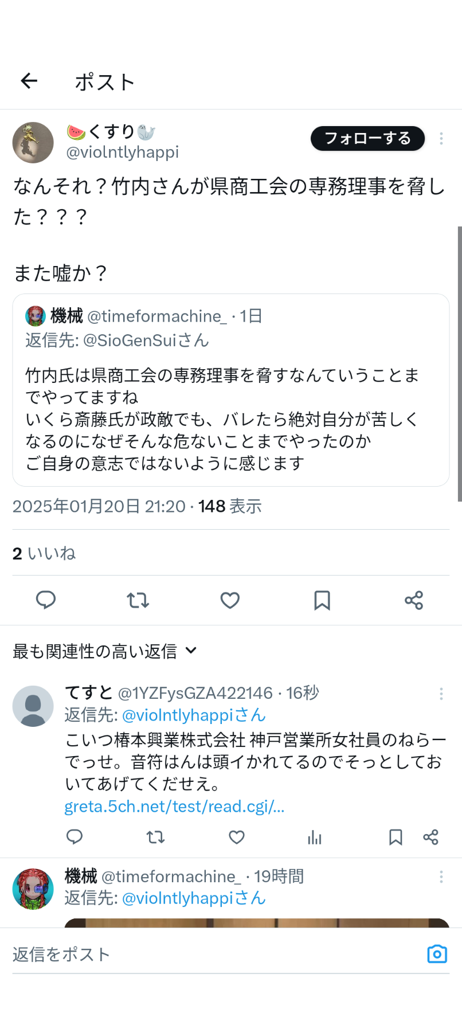Open options menu for てすと reply
Viewport: 462px width, 1029px height.
[441, 694]
